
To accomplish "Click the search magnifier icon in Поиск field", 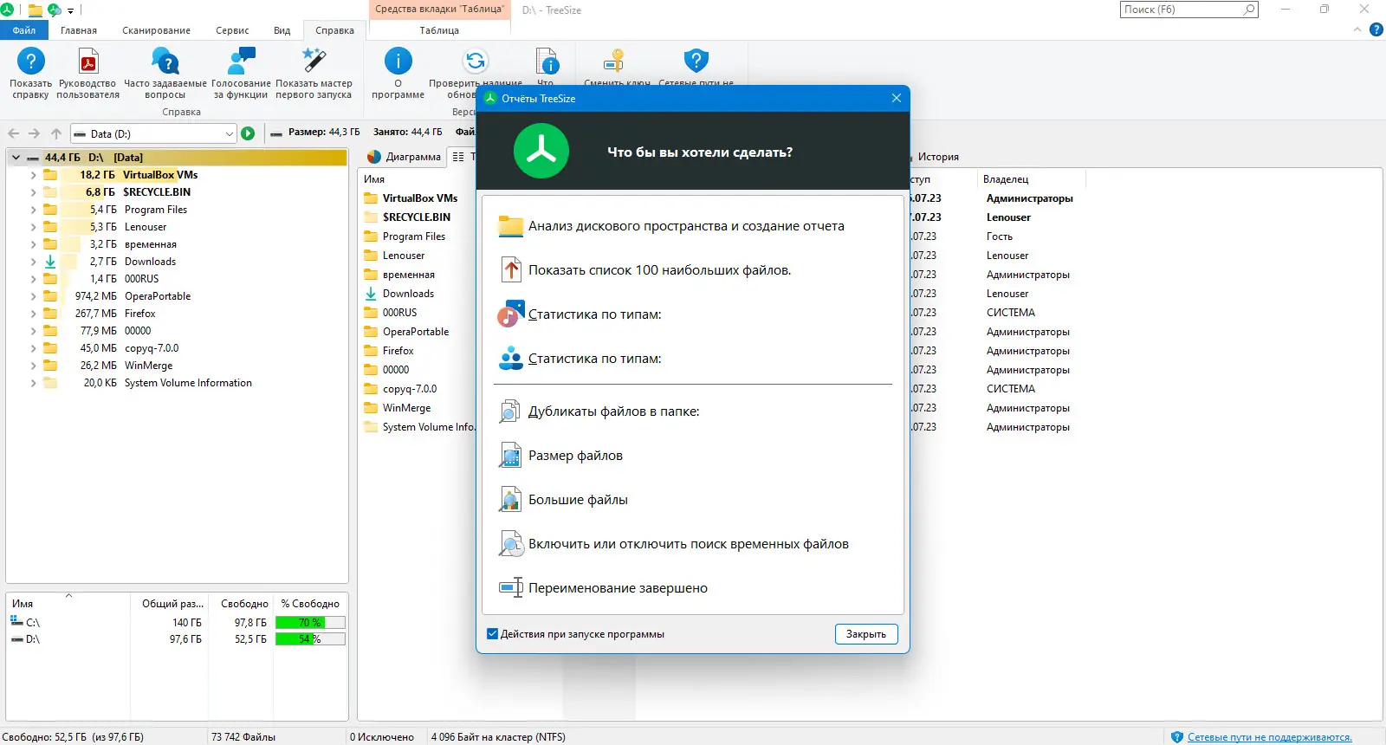I will point(1249,10).
